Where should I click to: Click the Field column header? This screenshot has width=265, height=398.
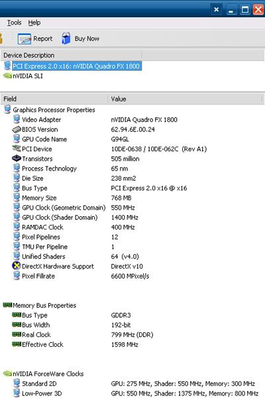[54, 99]
